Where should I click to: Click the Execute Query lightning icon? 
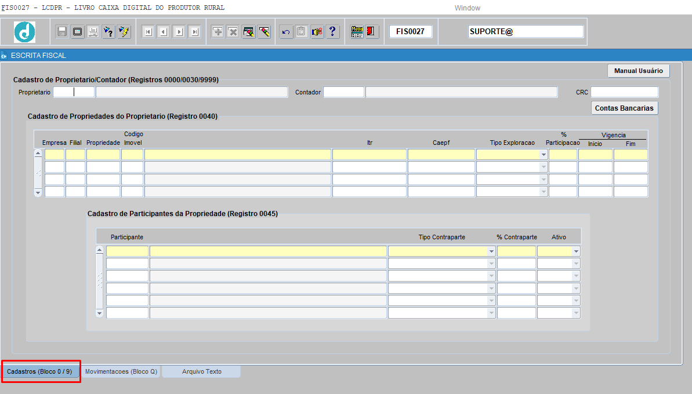tap(124, 32)
